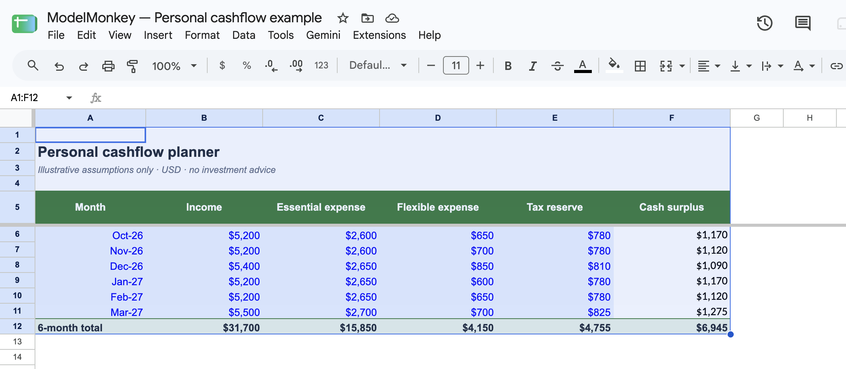This screenshot has width=846, height=369.
Task: Open horizontal align dropdown
Action: (x=709, y=66)
